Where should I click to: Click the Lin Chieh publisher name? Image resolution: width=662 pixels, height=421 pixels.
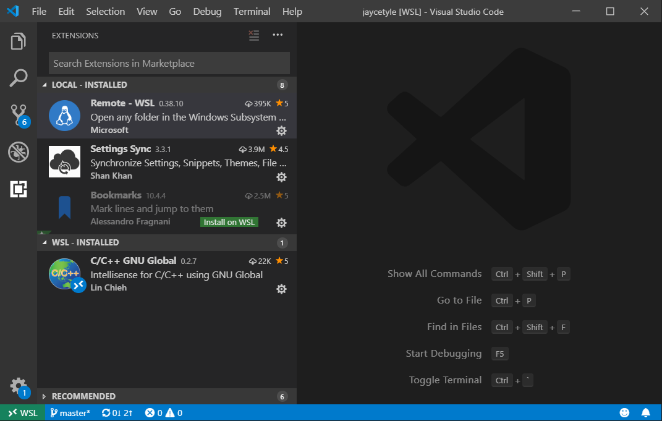pyautogui.click(x=109, y=287)
